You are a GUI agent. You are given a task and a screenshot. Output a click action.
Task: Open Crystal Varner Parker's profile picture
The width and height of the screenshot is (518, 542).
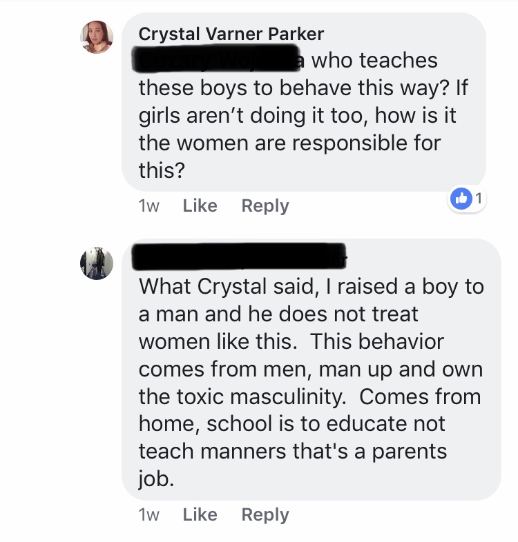[x=97, y=37]
